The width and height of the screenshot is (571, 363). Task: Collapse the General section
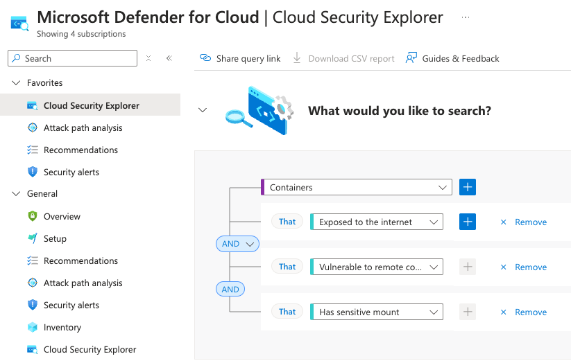[16, 193]
